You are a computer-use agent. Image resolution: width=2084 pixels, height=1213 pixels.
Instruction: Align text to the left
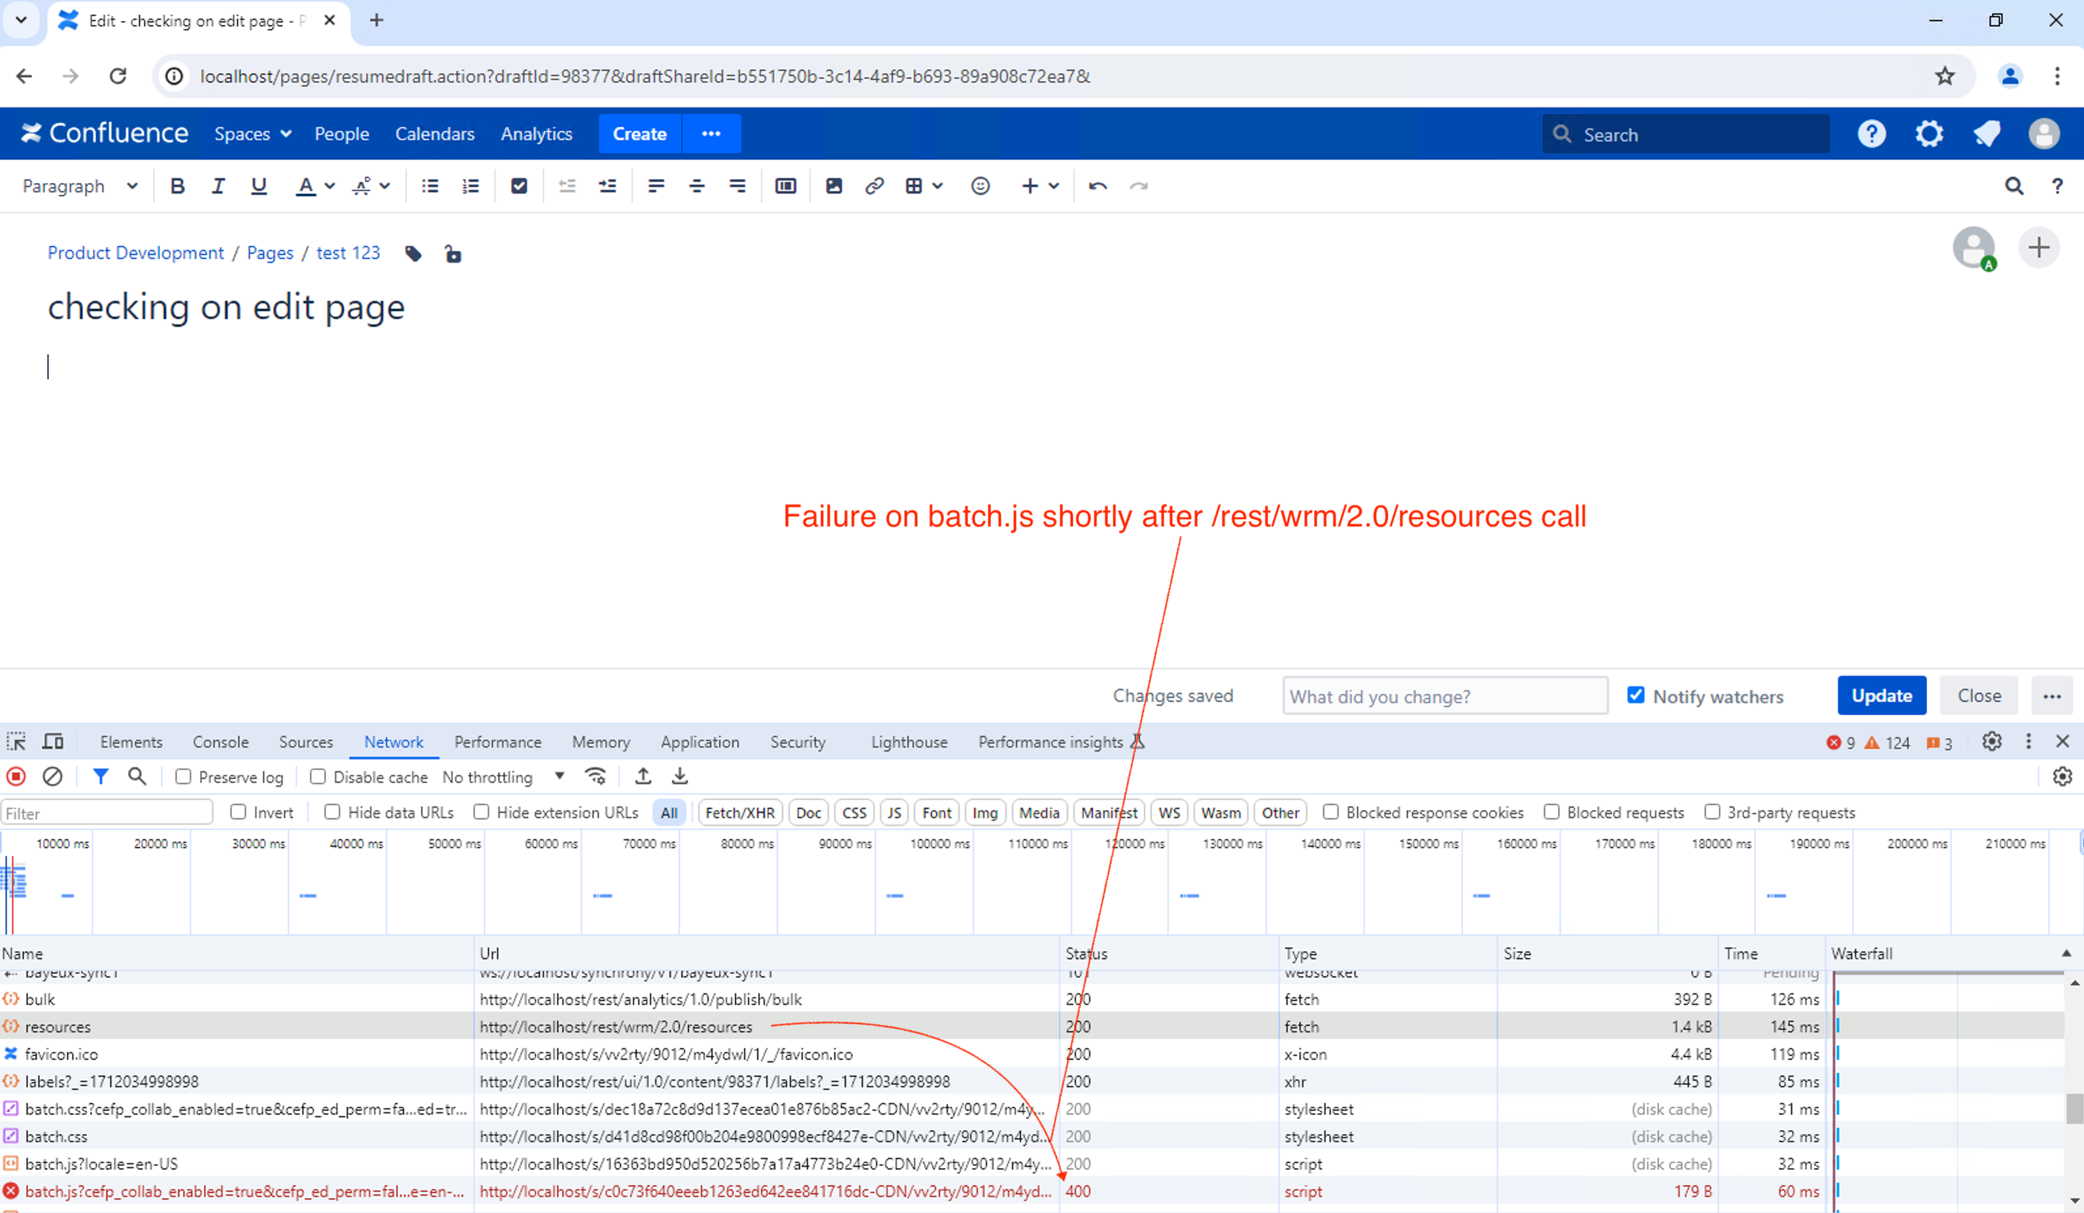656,186
